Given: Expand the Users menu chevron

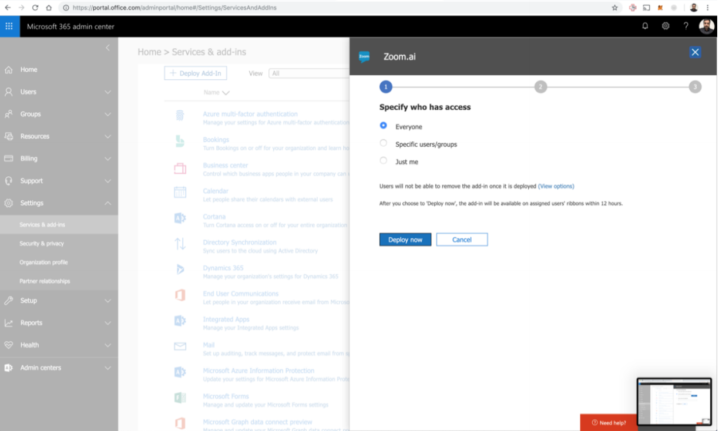Looking at the screenshot, I should click(107, 92).
